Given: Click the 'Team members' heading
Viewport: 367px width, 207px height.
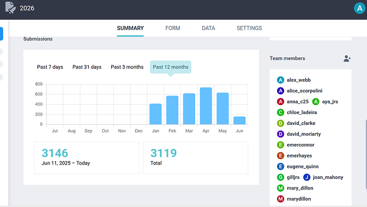Looking at the screenshot, I should tap(287, 58).
